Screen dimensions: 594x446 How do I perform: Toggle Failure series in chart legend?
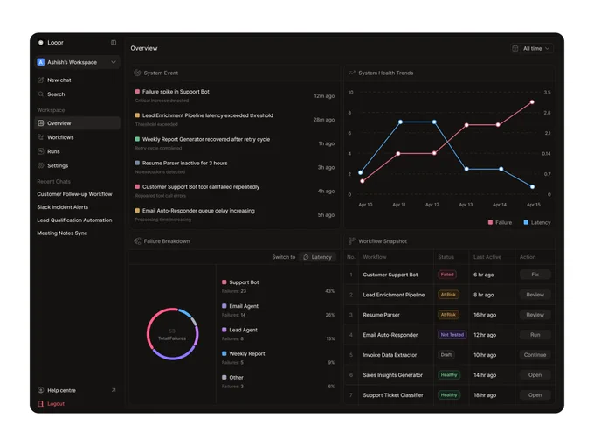pos(500,223)
